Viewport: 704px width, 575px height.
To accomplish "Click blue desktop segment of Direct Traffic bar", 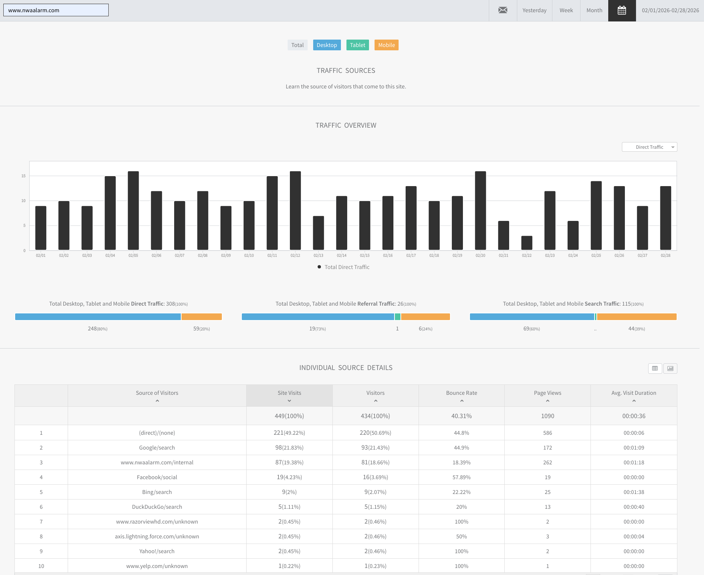I will 98,317.
